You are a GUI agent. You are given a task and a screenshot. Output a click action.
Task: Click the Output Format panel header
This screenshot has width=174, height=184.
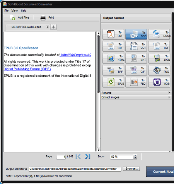click(136, 18)
